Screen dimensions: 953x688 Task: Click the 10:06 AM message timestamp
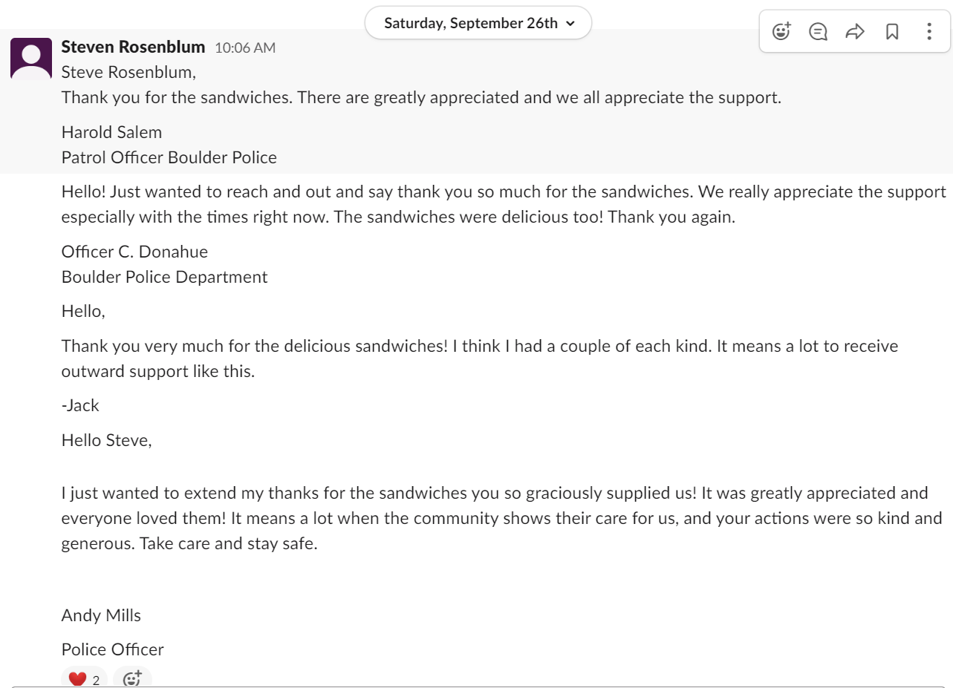245,47
